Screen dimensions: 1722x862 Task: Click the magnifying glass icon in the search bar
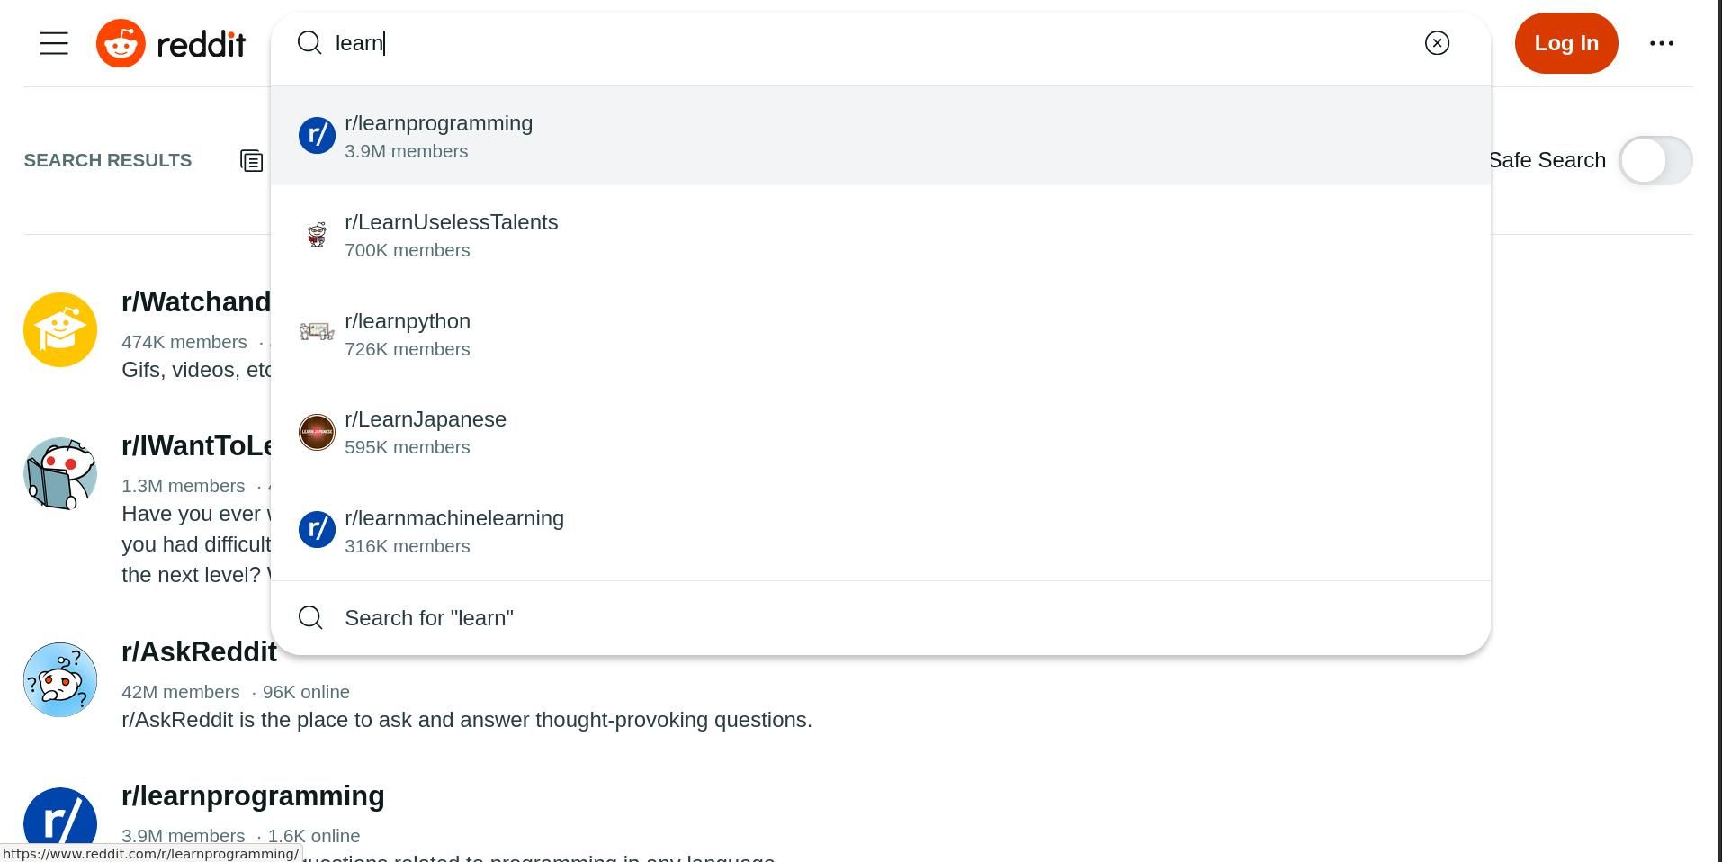pos(309,42)
